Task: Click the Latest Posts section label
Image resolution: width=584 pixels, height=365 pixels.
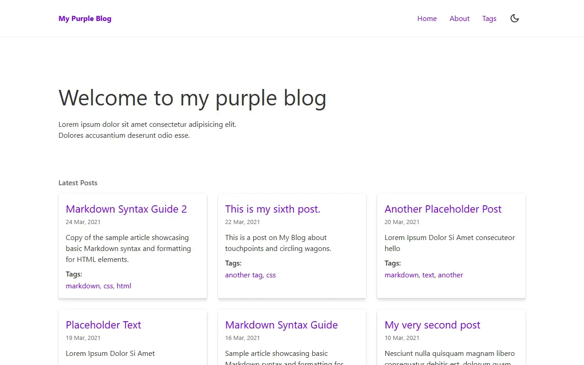Action: (78, 183)
